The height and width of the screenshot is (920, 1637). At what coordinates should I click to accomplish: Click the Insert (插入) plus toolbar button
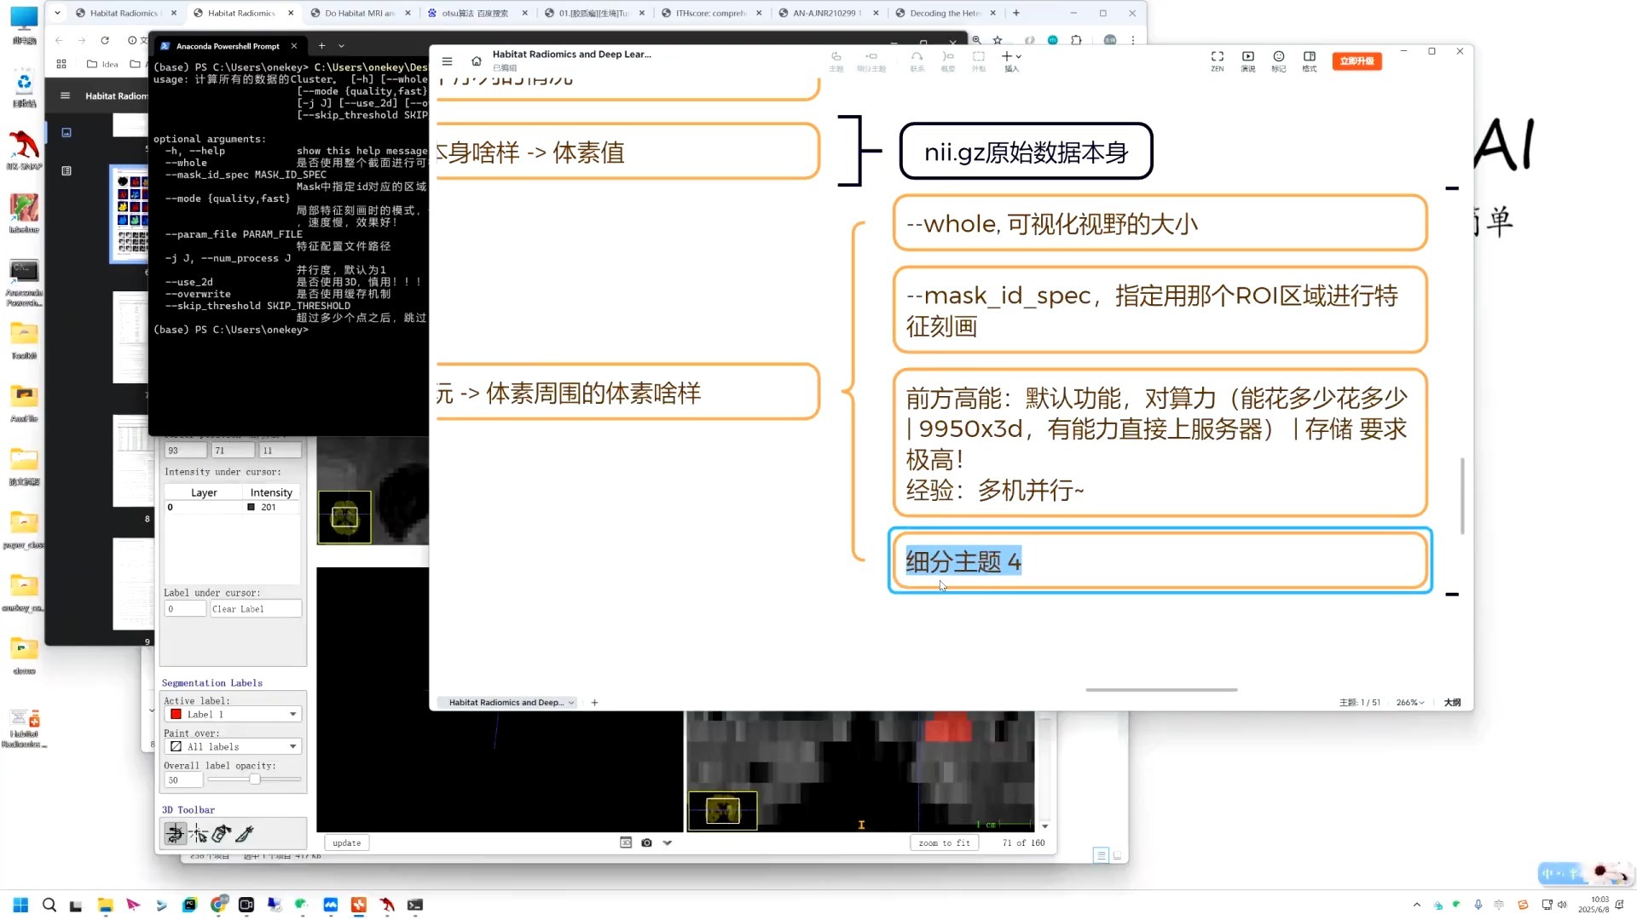pos(1011,61)
